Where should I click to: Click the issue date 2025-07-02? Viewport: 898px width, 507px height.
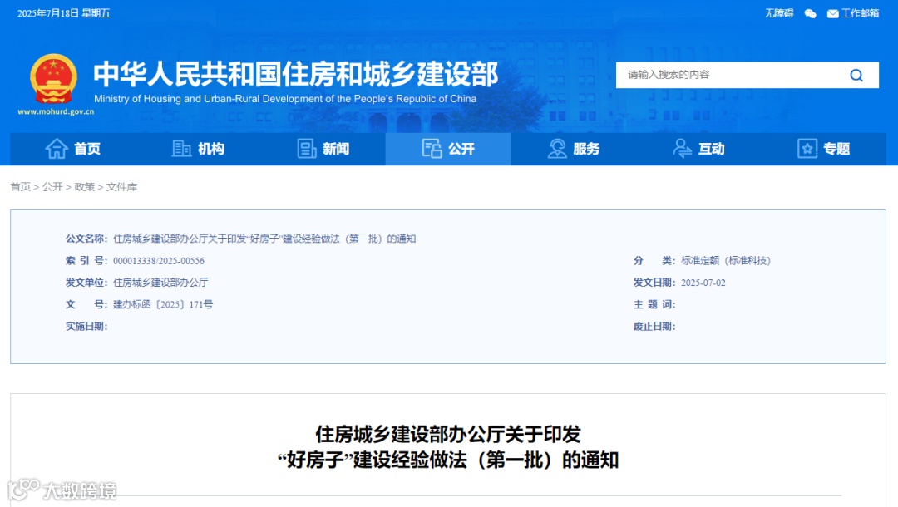(x=703, y=283)
